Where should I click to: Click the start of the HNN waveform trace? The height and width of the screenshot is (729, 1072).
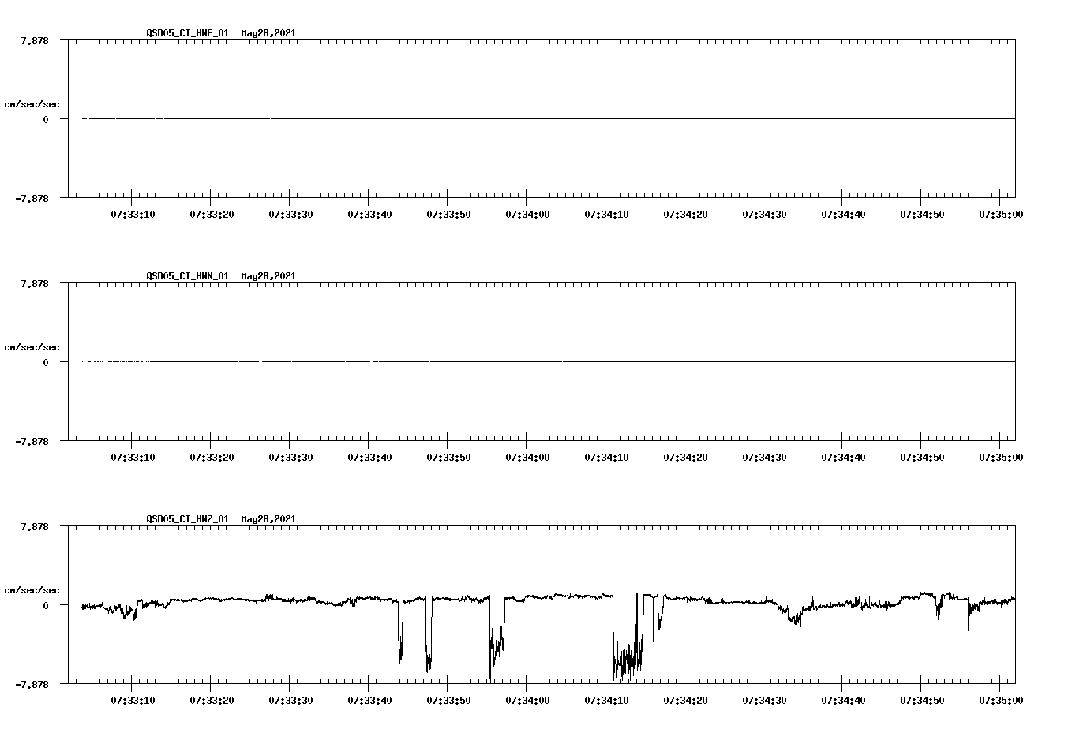pos(81,360)
